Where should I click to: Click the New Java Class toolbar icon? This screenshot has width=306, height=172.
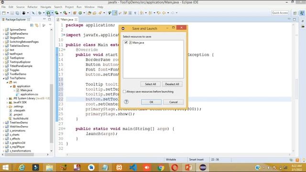pos(80,13)
